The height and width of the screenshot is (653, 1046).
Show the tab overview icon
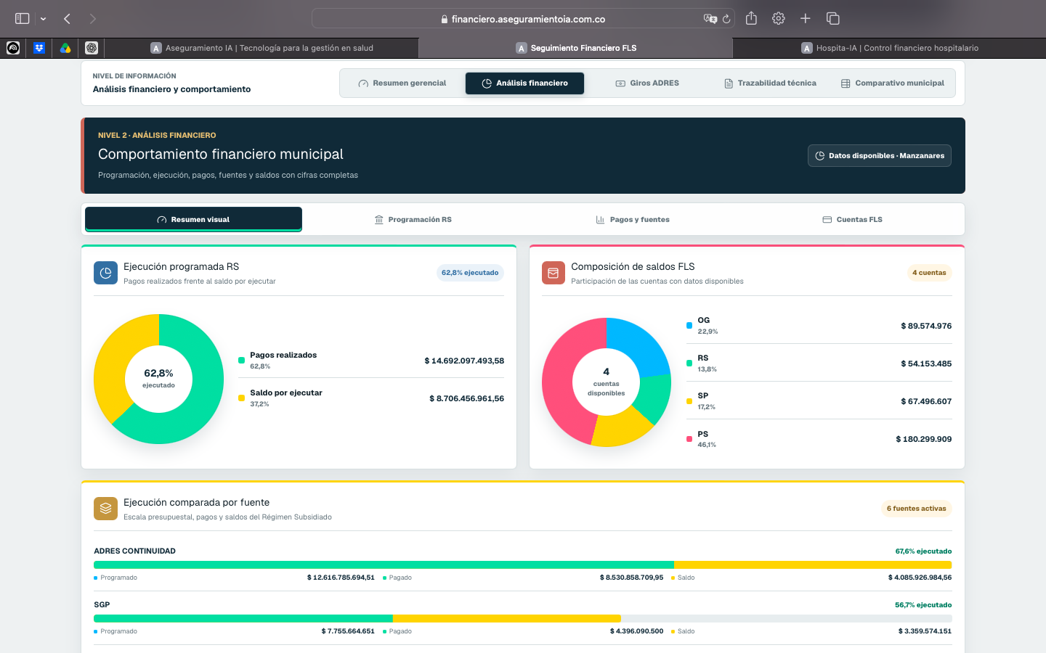click(833, 19)
